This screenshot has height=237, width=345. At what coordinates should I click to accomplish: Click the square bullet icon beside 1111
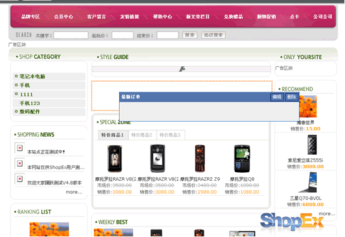tap(16, 94)
